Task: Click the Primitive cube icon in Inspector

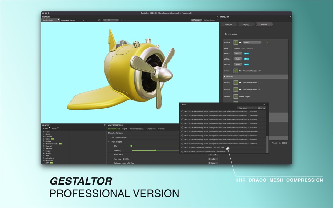Action: 225,34
